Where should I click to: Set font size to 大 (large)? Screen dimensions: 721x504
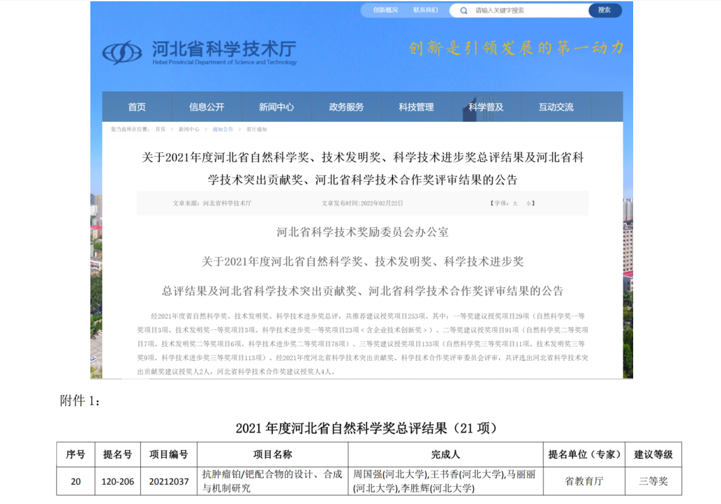(x=515, y=204)
